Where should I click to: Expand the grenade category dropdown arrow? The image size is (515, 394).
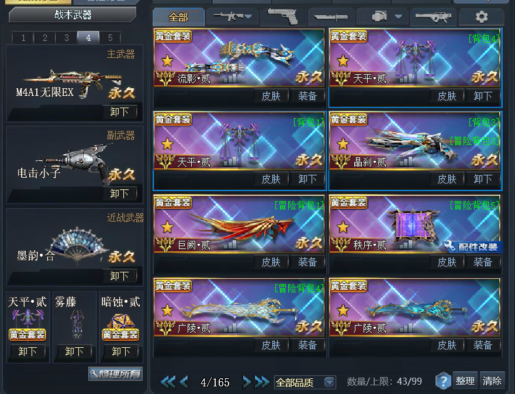[x=399, y=16]
